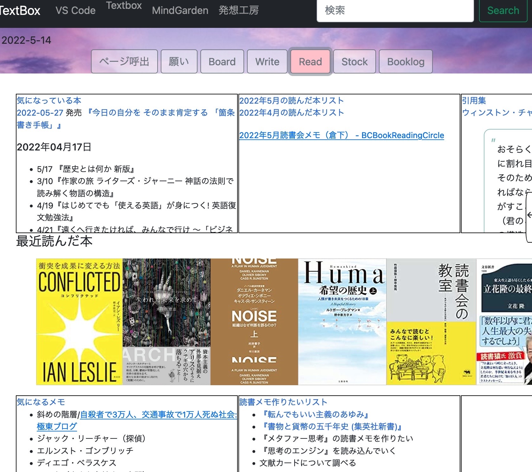Switch to the Board tab
The height and width of the screenshot is (472, 532).
pos(222,61)
